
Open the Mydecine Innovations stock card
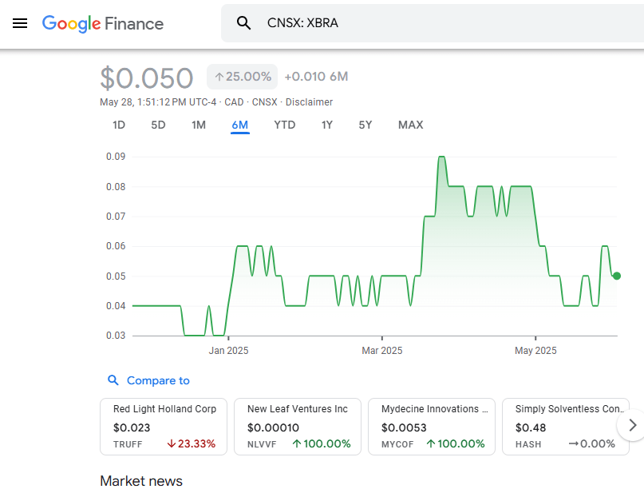(x=432, y=427)
